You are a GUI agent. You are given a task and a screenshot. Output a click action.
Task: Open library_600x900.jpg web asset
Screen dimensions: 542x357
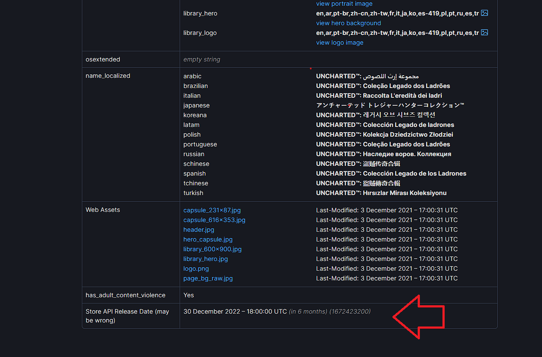[x=212, y=249]
